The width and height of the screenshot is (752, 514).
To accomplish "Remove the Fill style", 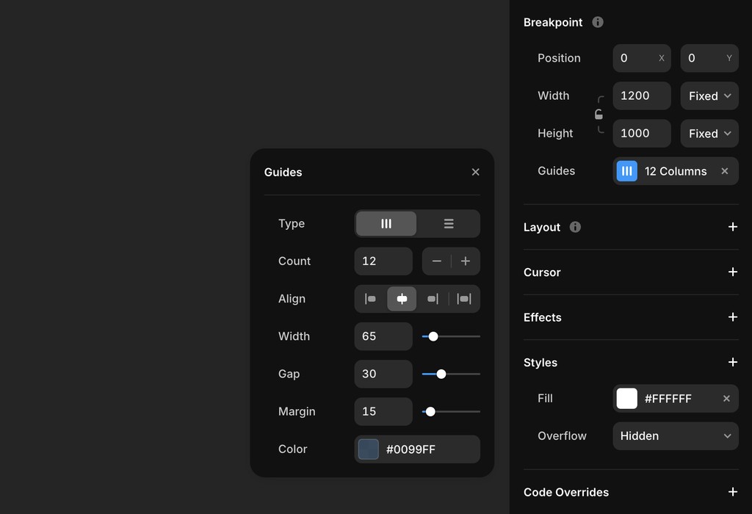I will tap(726, 399).
